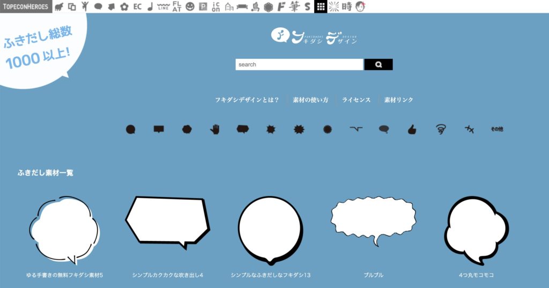Open the animal silhouette icon in the top bar
Screen dimensions: 549x288
59,6
